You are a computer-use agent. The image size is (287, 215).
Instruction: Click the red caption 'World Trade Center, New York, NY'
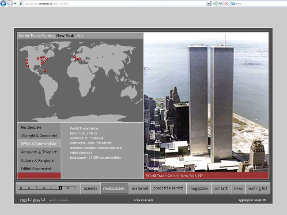(x=174, y=176)
